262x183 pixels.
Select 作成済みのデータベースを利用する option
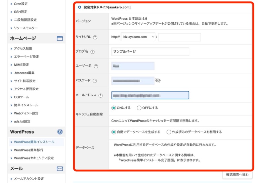(x=169, y=132)
